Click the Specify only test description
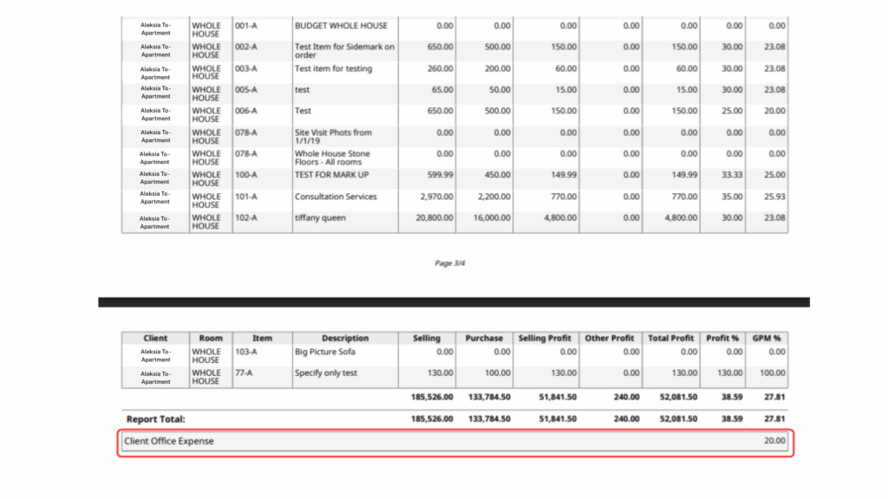 click(x=326, y=373)
